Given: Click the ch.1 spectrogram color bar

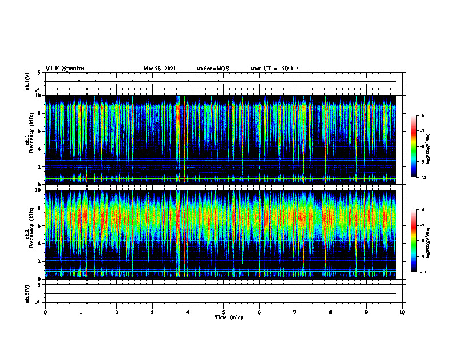Looking at the screenshot, I should [414, 146].
